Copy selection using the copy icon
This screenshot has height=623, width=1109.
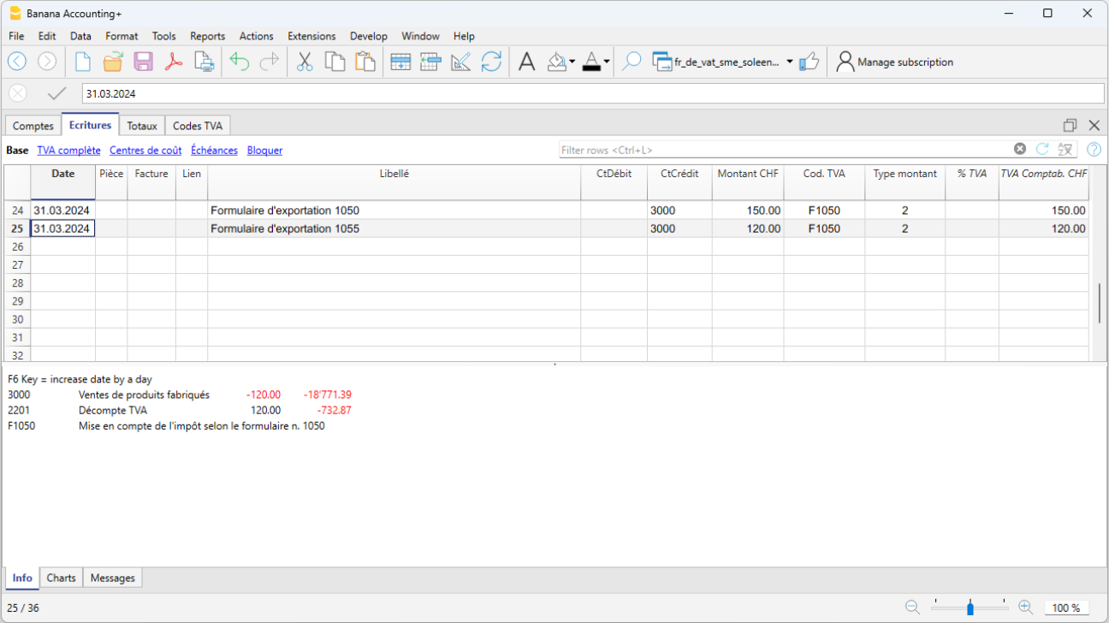335,62
